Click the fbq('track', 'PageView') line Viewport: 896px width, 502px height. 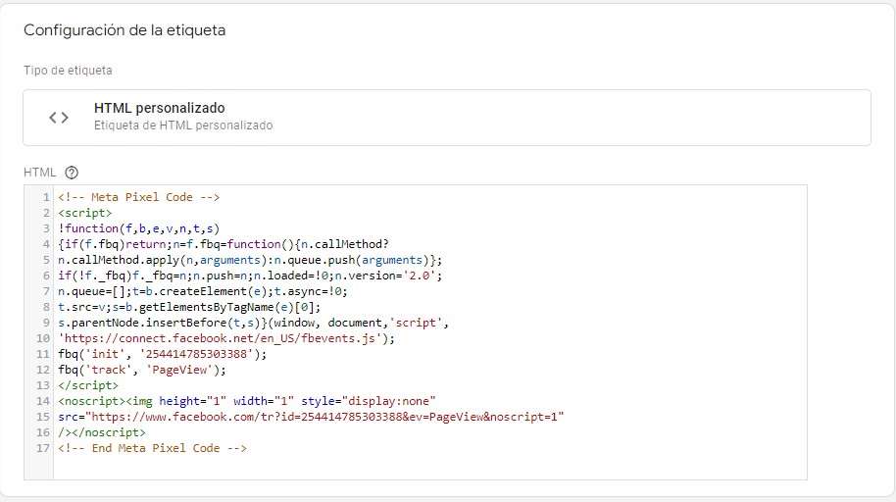(x=142, y=370)
